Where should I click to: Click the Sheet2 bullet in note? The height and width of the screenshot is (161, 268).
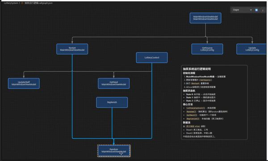click(x=199, y=133)
